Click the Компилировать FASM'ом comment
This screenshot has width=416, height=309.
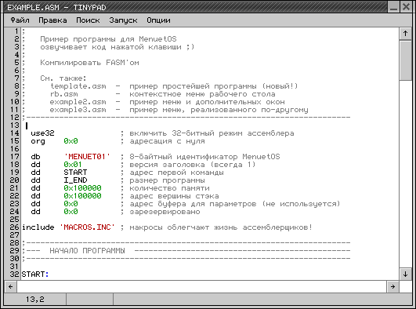coord(89,63)
